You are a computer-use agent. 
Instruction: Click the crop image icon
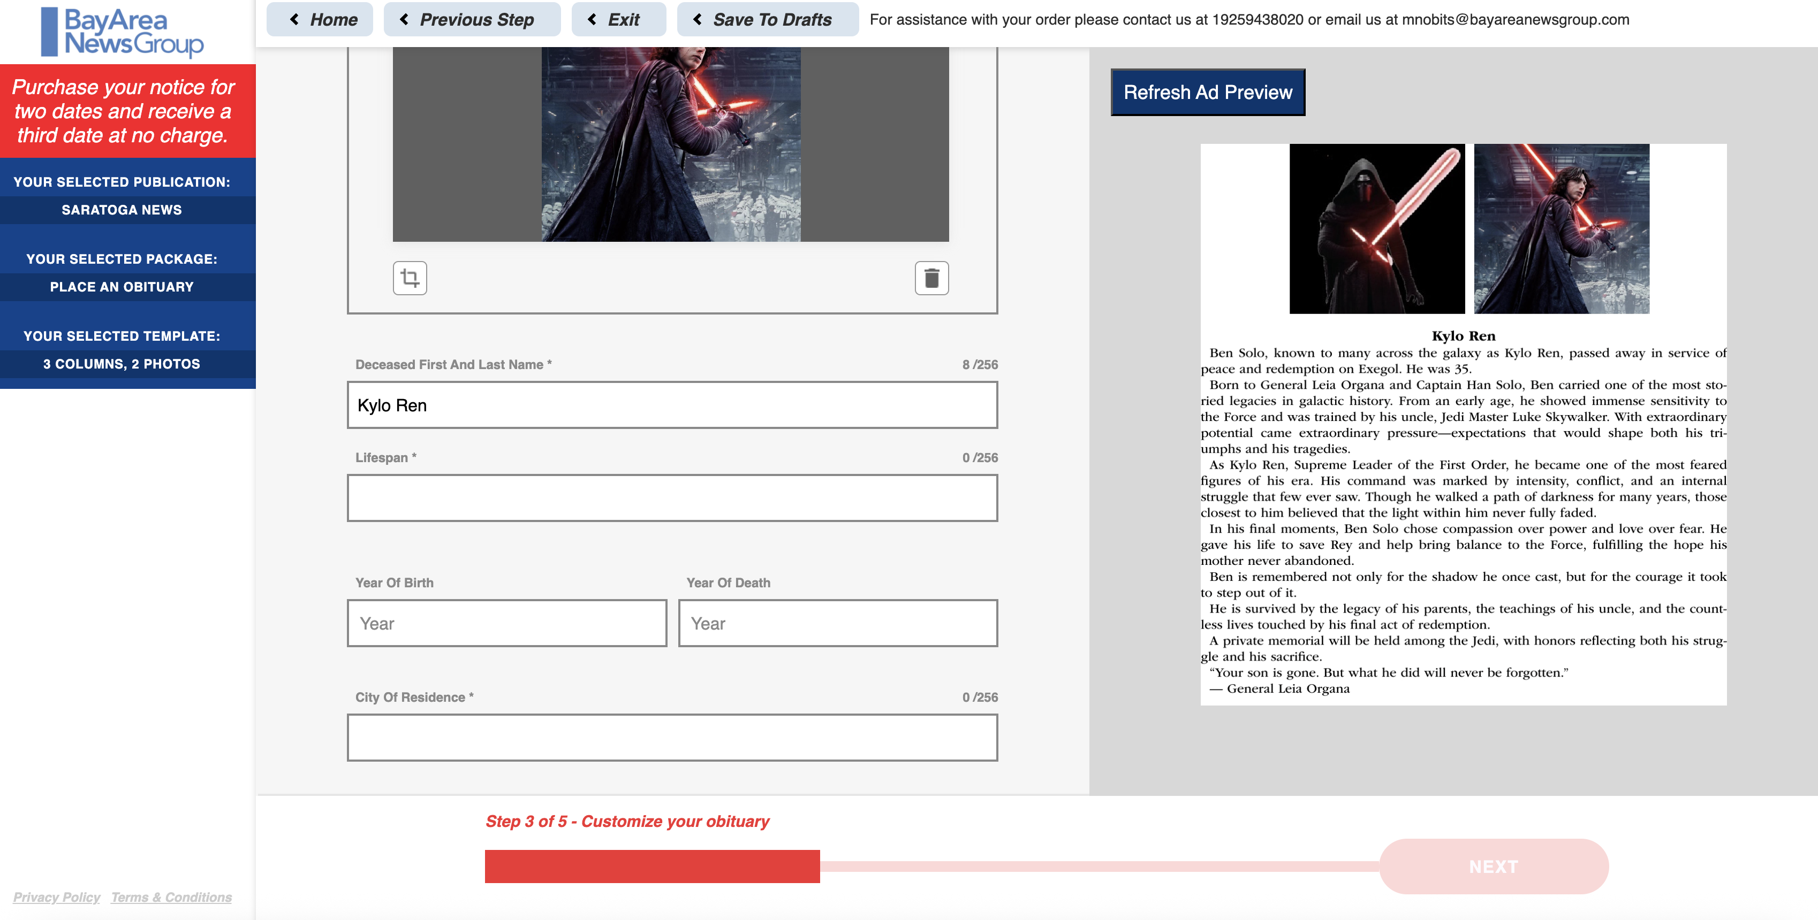[x=410, y=278]
